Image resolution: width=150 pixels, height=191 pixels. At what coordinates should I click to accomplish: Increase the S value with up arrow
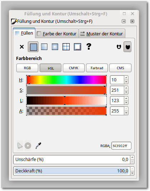[x=126, y=88]
